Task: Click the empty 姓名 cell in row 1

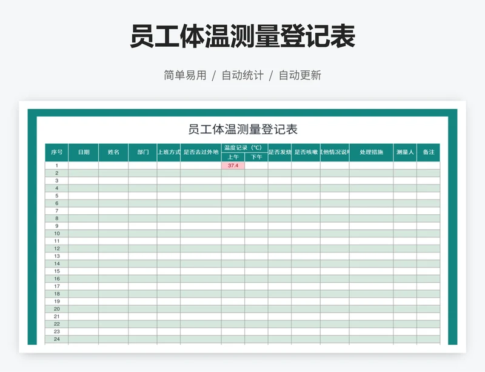Action: click(x=113, y=166)
